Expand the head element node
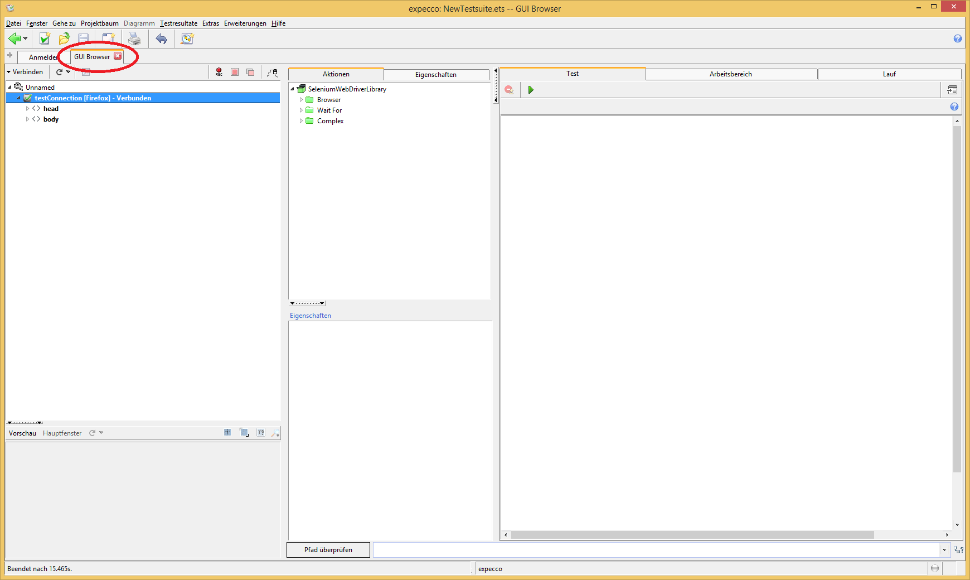This screenshot has height=580, width=970. coord(27,109)
